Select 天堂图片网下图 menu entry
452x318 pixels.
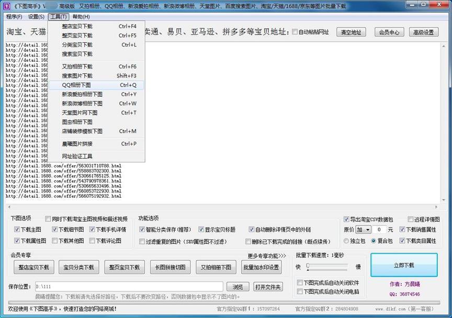coord(97,113)
